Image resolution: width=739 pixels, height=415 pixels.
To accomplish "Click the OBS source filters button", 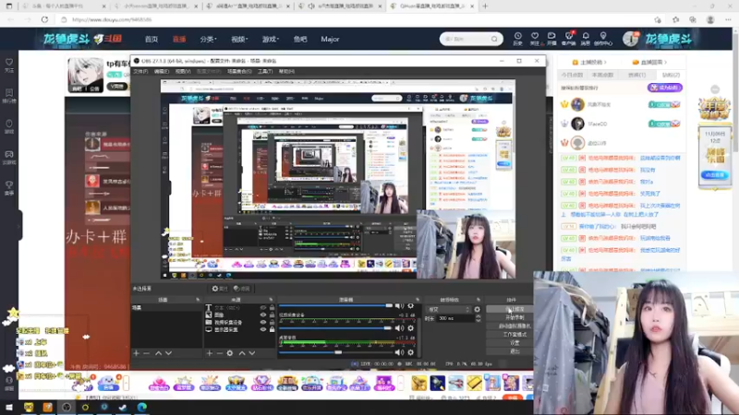I will [x=242, y=289].
